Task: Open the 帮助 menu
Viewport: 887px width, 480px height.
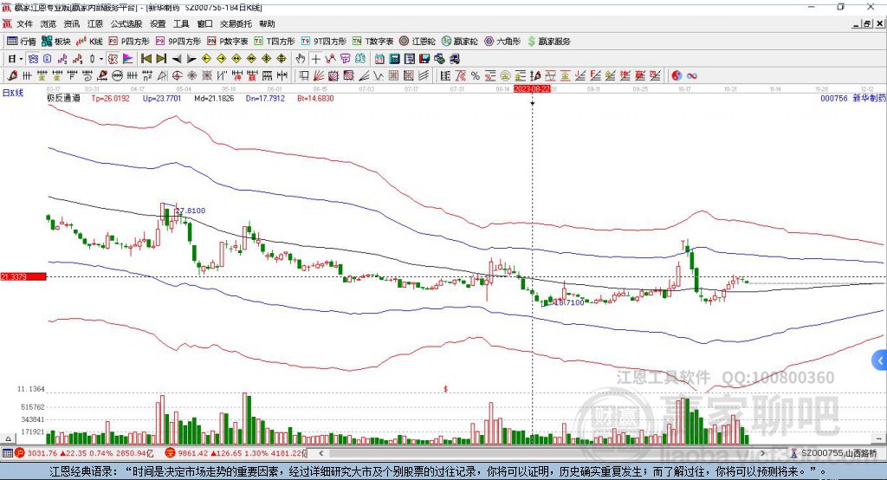Action: tap(267, 23)
